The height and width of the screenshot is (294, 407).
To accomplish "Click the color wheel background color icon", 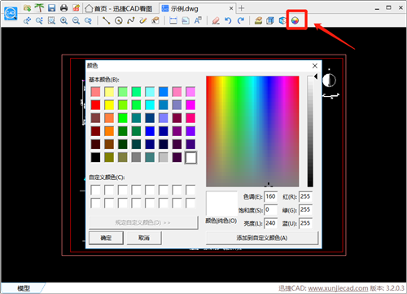I will tap(295, 20).
